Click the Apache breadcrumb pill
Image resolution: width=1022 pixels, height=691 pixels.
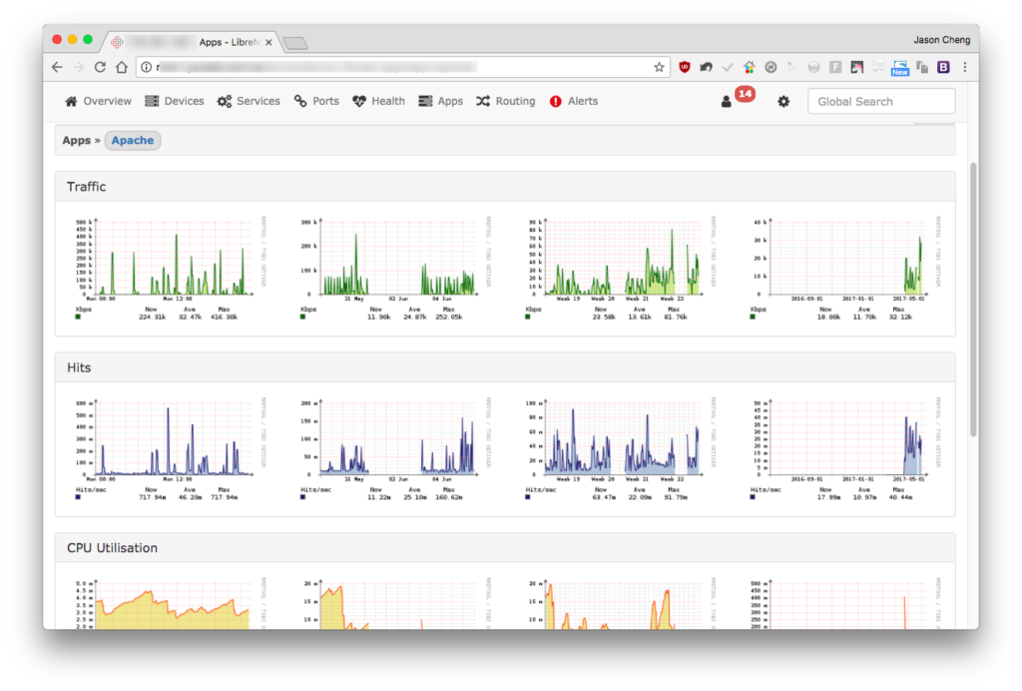(x=133, y=140)
